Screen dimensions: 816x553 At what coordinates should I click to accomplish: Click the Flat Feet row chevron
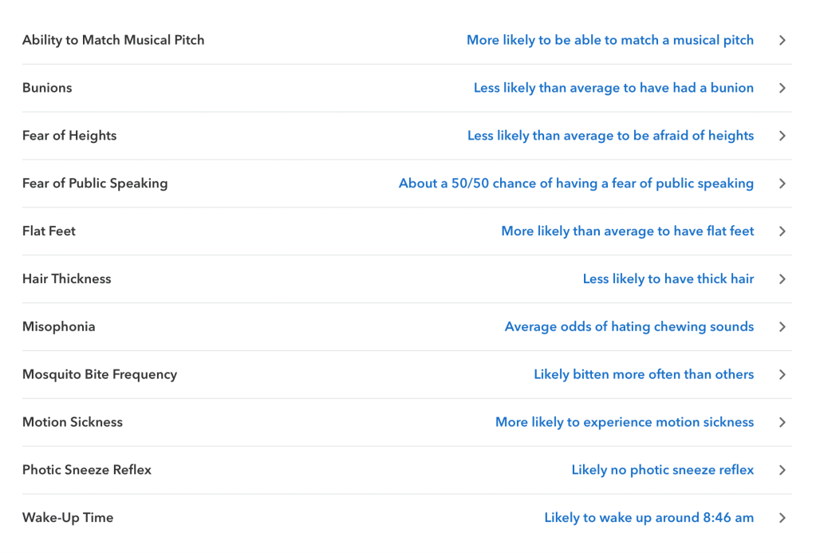point(782,231)
